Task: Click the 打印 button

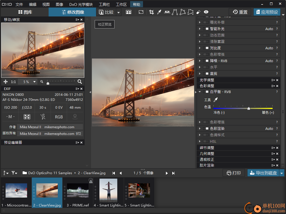Action: [234, 173]
